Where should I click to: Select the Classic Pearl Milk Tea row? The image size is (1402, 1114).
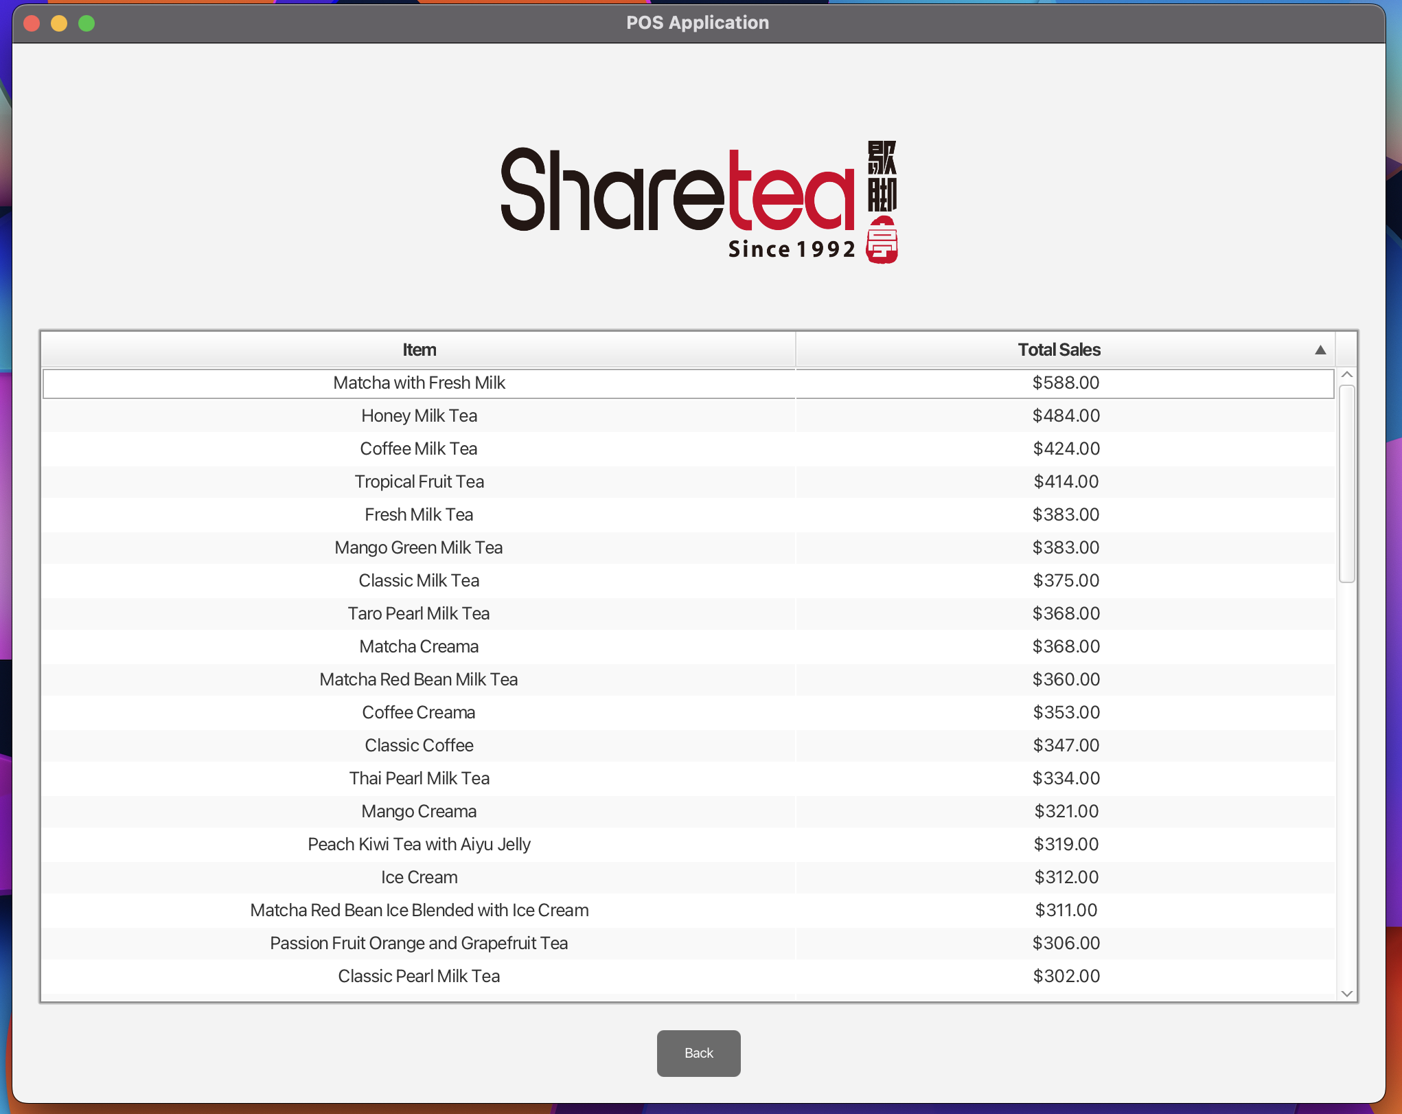(419, 977)
